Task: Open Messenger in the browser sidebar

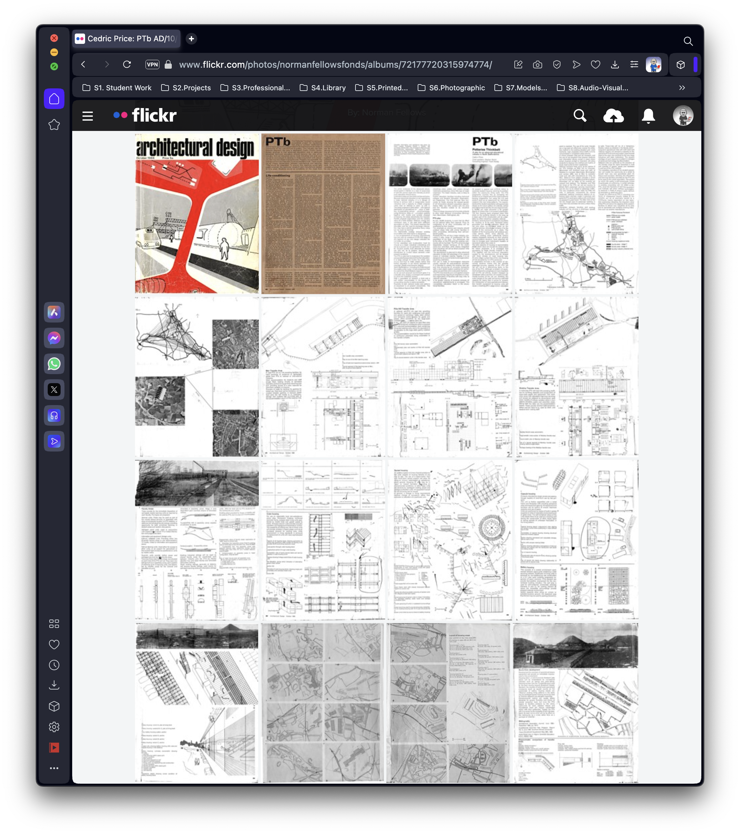Action: tap(54, 338)
